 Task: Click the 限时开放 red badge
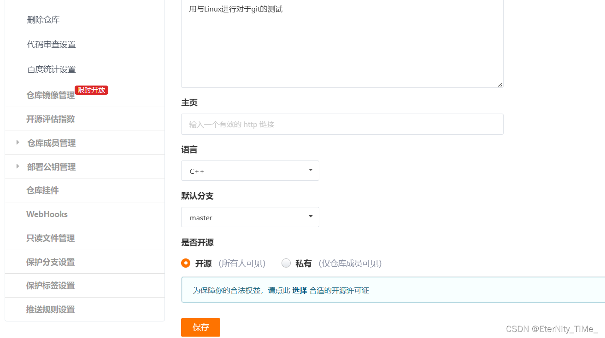point(91,90)
